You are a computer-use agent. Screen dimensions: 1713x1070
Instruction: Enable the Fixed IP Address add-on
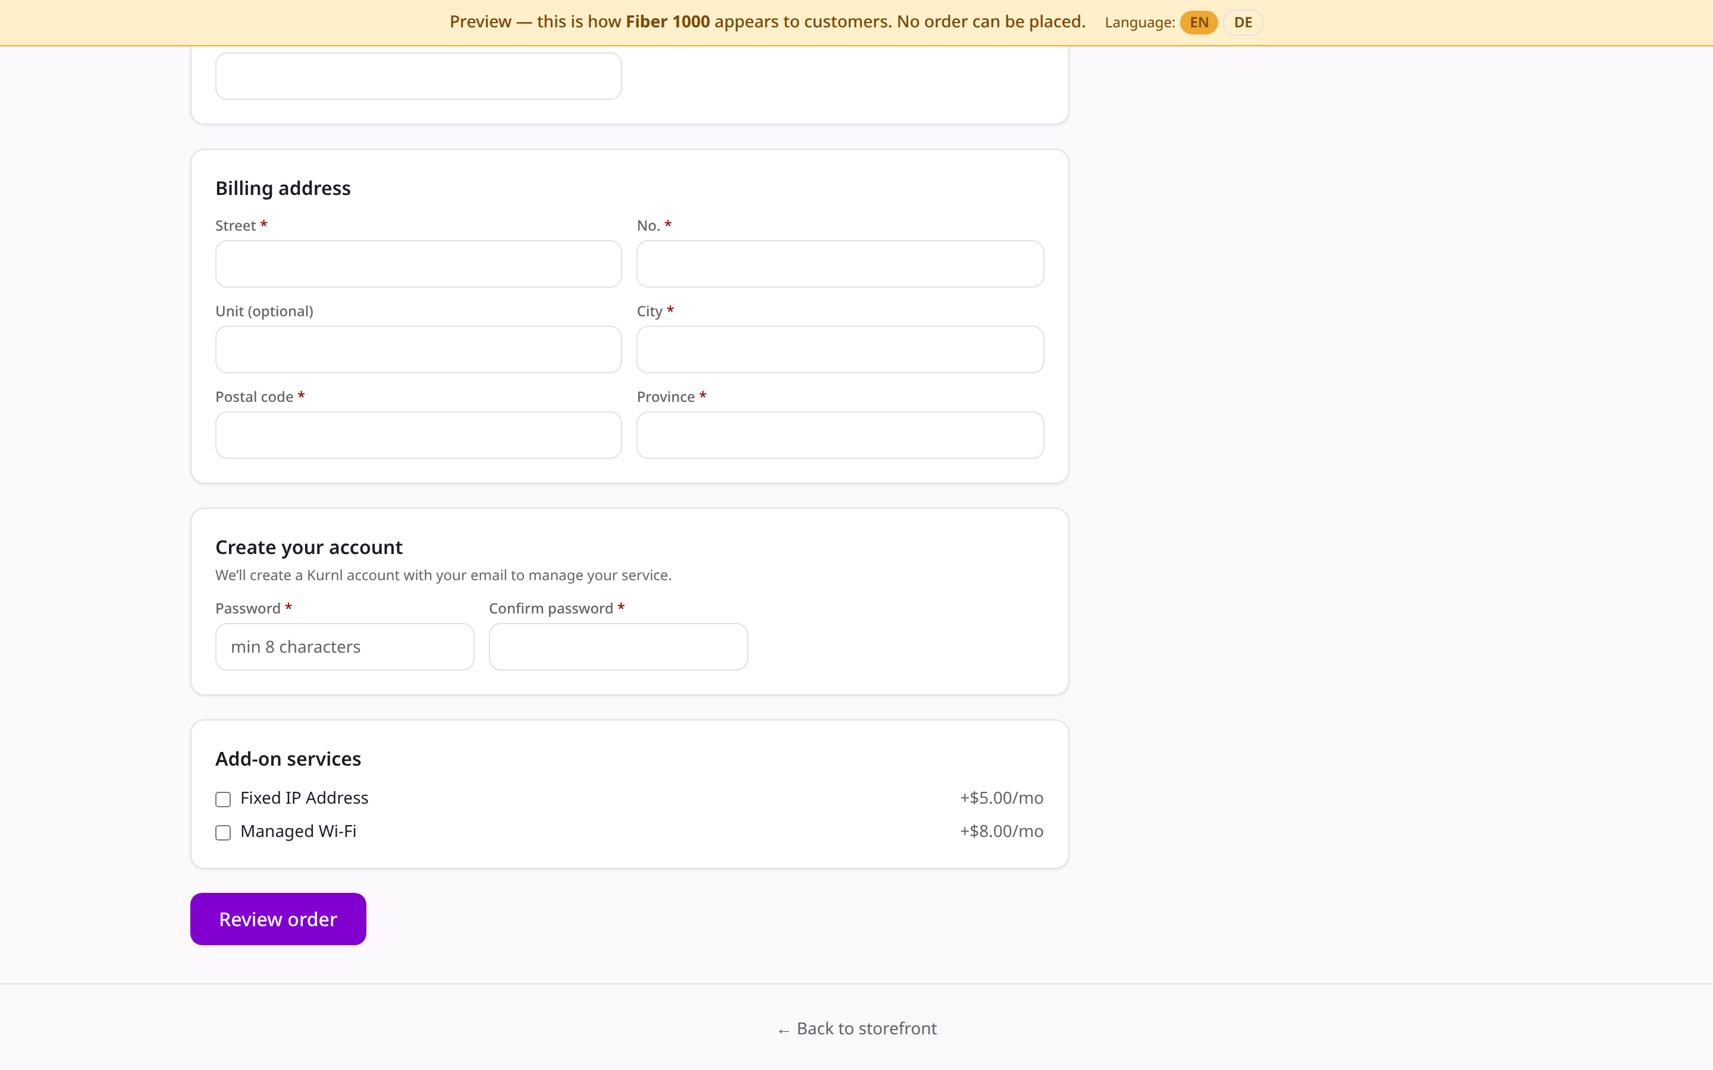click(x=223, y=800)
